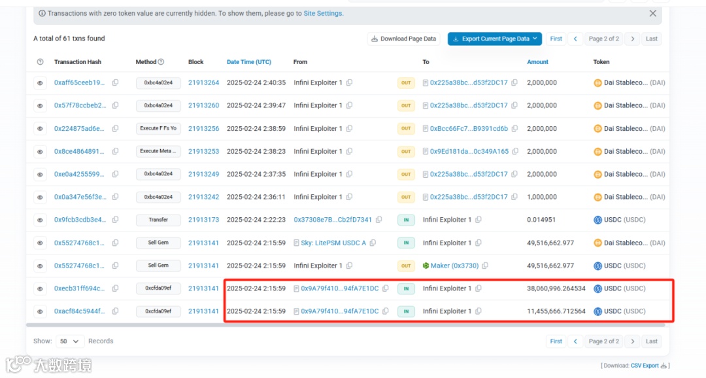Copy Sky: LitePSM USDC A address
The image size is (706, 378).
pos(373,243)
